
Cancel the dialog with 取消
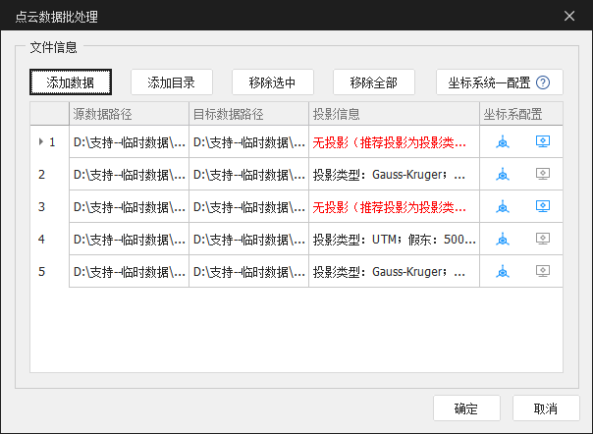546,408
